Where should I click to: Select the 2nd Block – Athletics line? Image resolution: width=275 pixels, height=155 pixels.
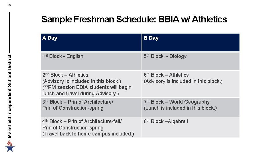[65, 75]
